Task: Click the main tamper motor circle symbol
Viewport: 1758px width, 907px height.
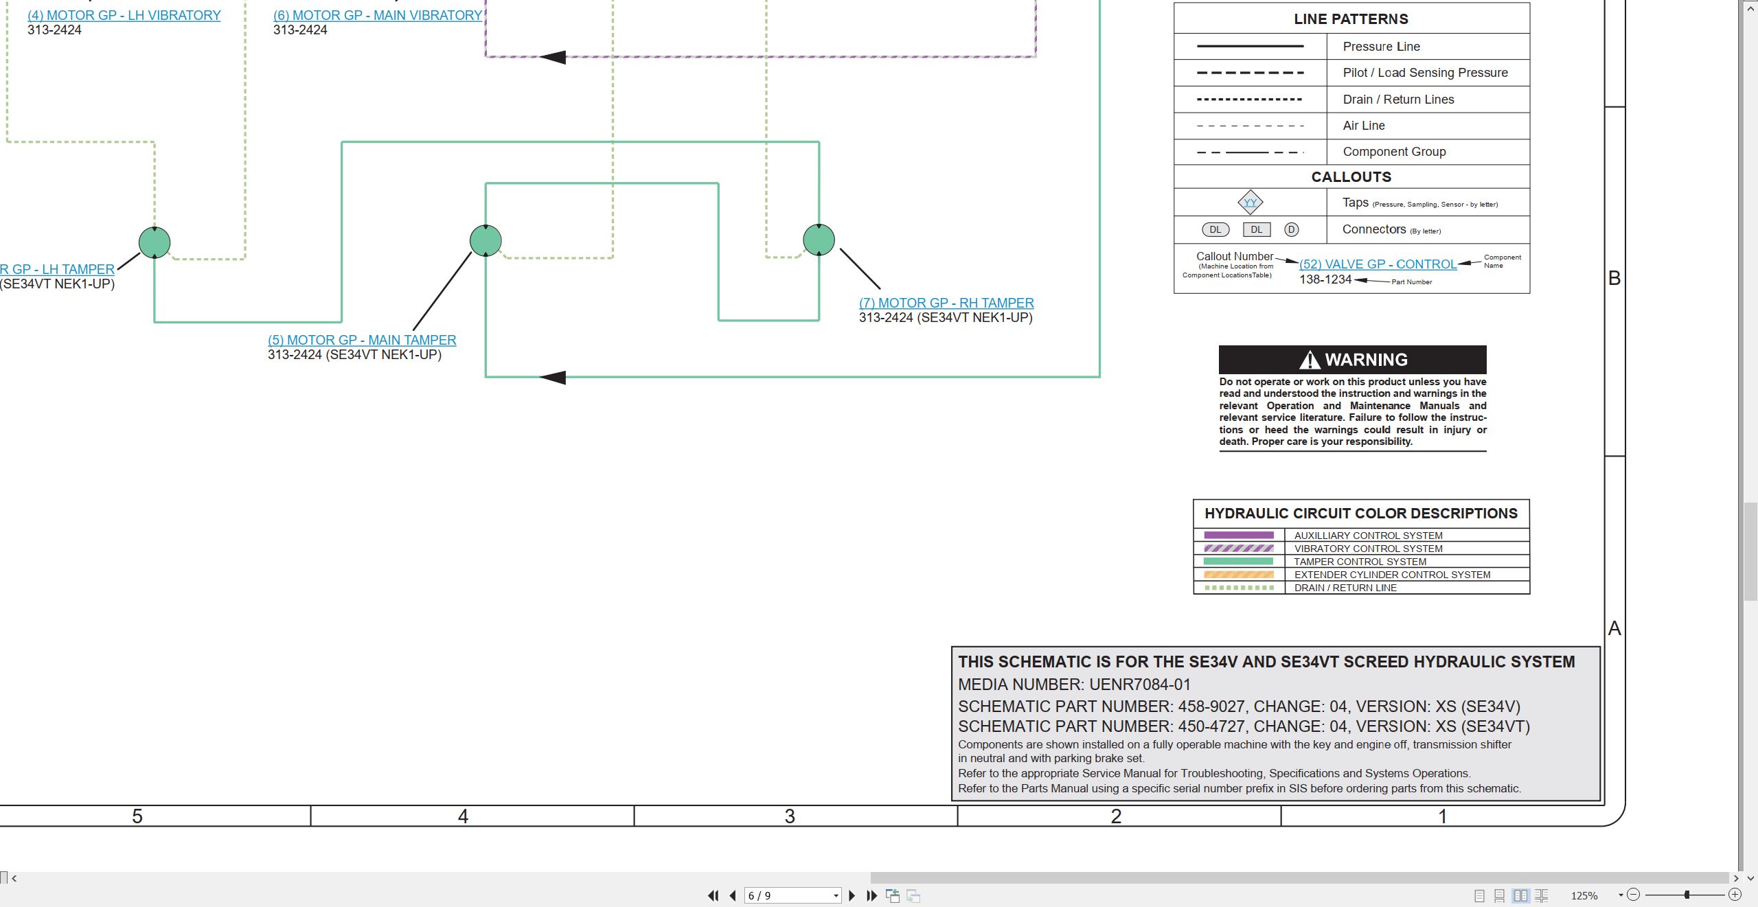Action: [x=486, y=240]
